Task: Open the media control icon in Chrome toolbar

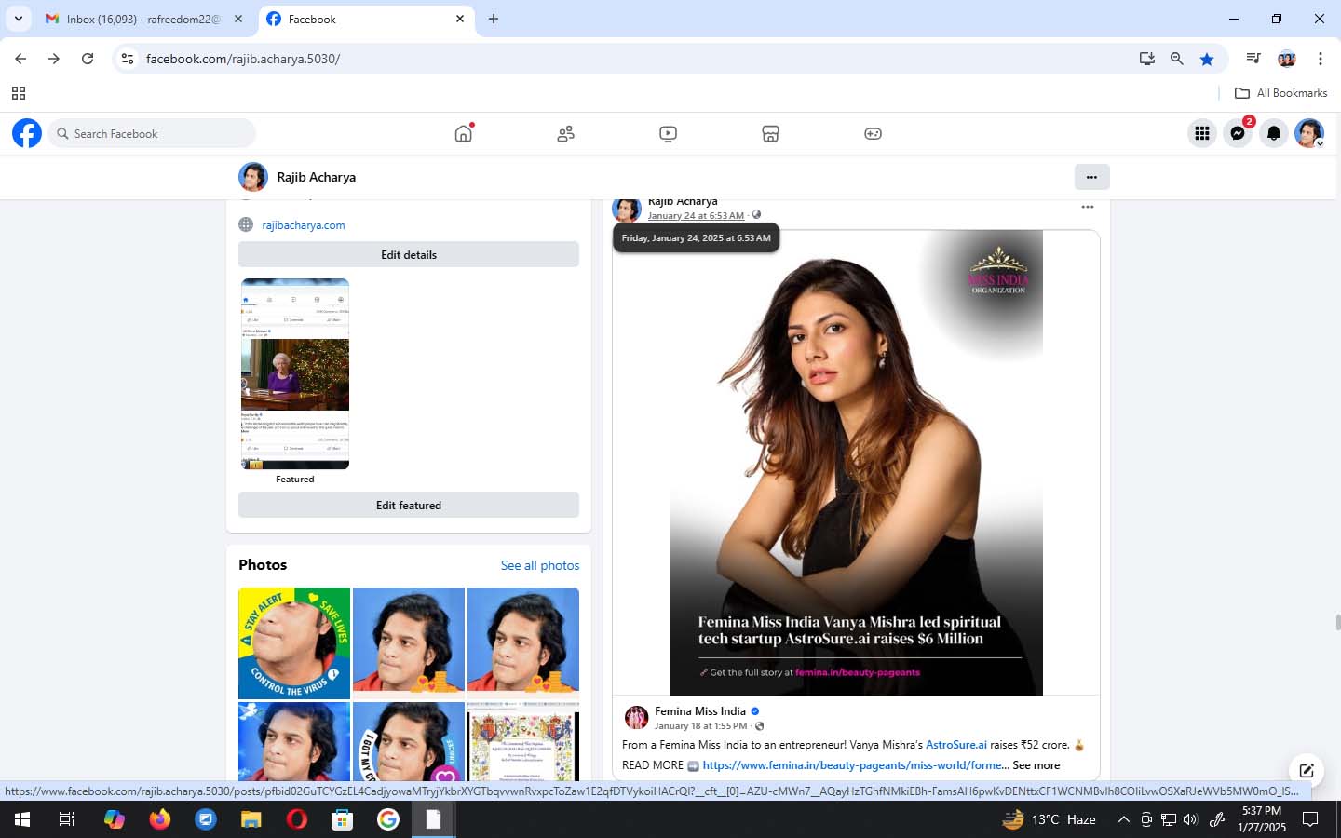Action: tap(1253, 59)
